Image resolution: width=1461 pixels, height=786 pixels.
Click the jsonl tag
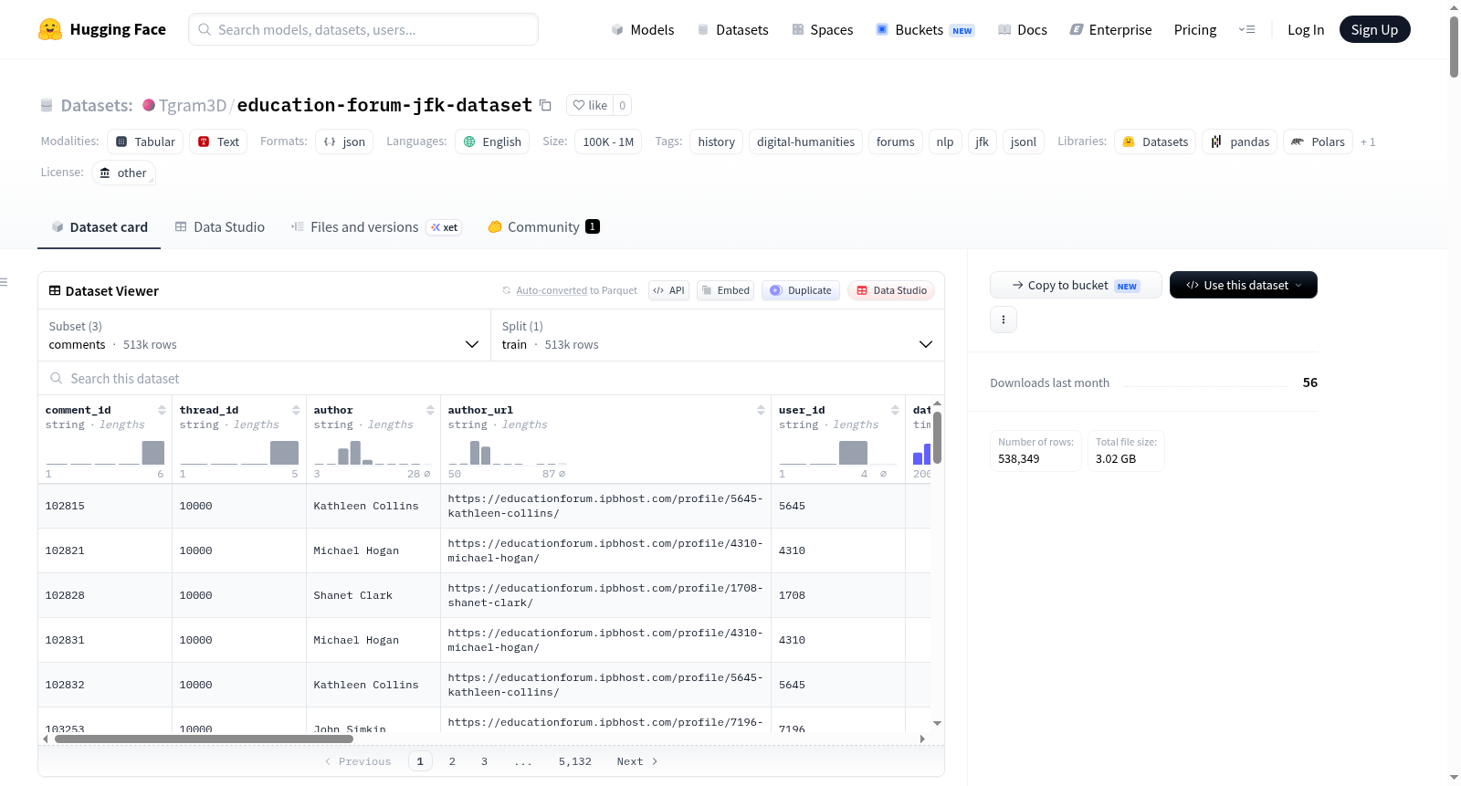click(x=1024, y=141)
